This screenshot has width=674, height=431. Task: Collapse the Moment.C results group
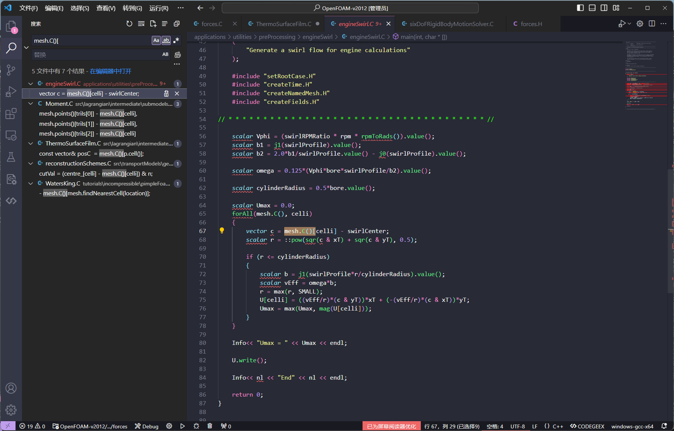(31, 104)
